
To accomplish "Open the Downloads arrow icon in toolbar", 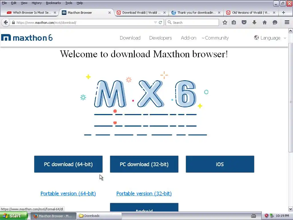I will pos(254,22).
